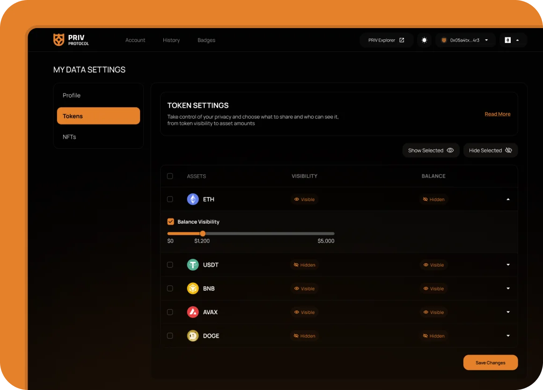Viewport: 543px width, 390px height.
Task: Expand the BNB row details
Action: pos(508,289)
